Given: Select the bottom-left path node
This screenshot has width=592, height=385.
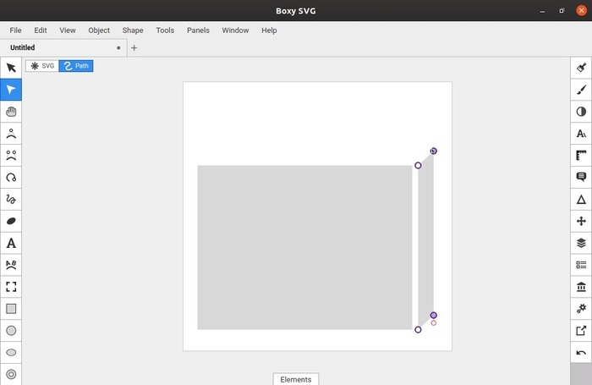Looking at the screenshot, I should pyautogui.click(x=418, y=330).
